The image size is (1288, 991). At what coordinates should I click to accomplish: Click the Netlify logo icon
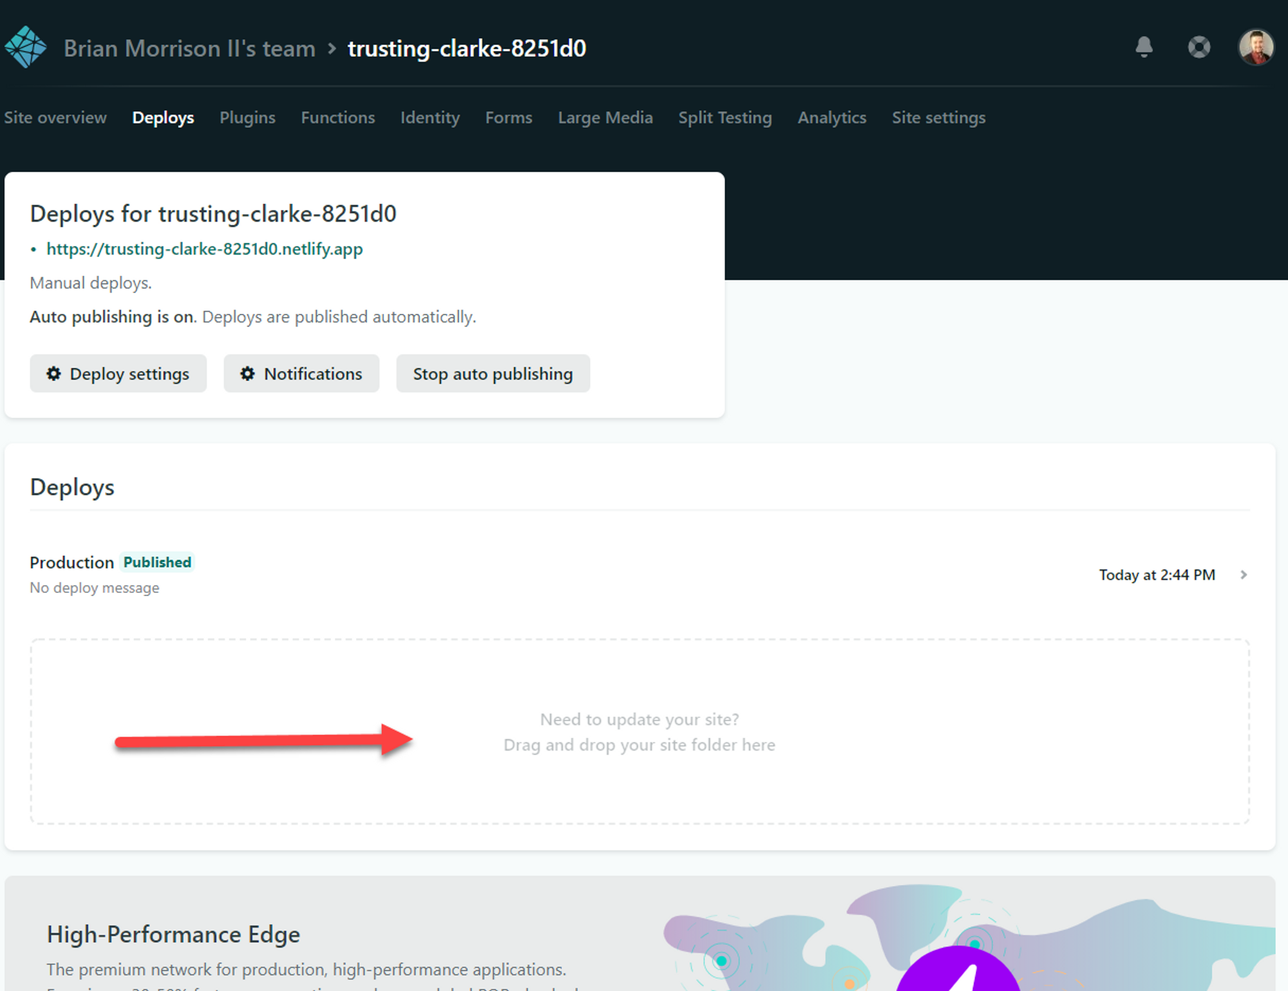click(x=26, y=47)
